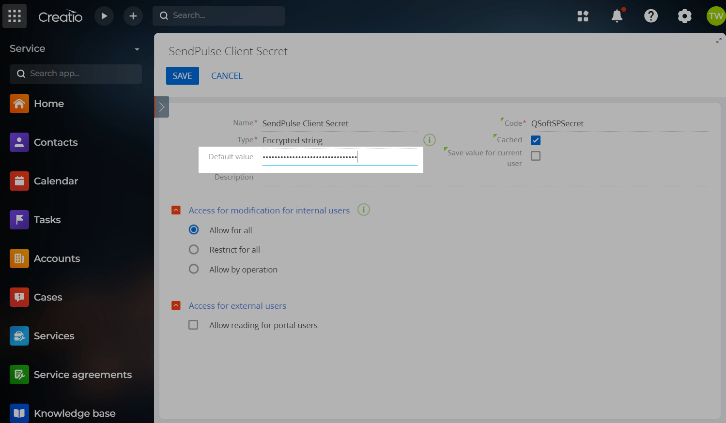Collapse Access for external users section

[x=176, y=305]
